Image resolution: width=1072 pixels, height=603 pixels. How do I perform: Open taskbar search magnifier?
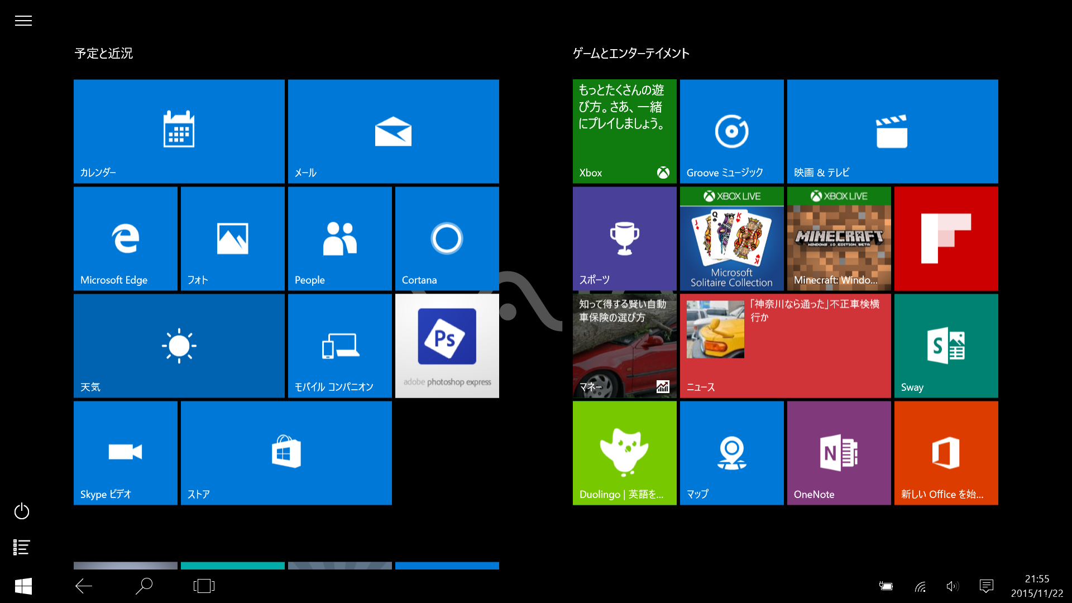click(144, 586)
